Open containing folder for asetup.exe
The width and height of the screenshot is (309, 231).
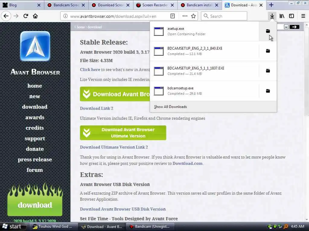[x=268, y=31]
